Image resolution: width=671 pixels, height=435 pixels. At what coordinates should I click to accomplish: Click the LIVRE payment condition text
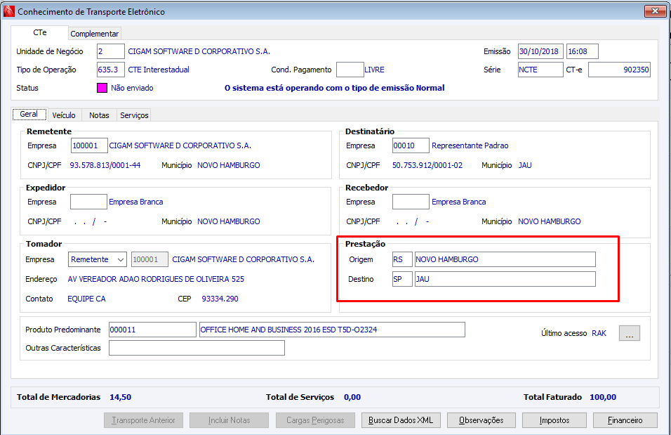point(374,70)
